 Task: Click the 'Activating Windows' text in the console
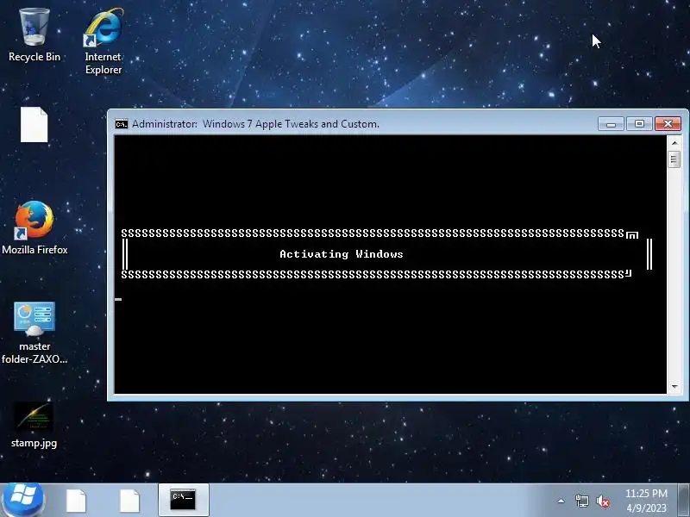point(342,254)
